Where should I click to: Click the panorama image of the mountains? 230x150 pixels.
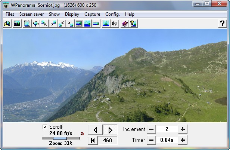(x=115, y=76)
